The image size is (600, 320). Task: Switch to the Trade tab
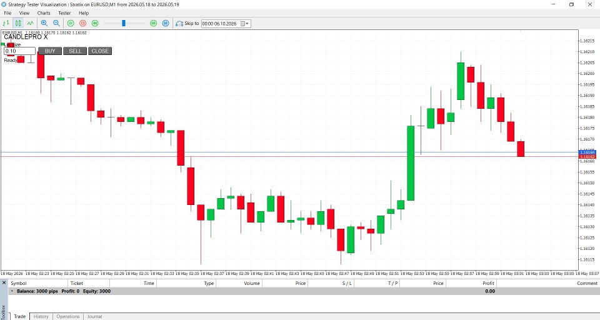tap(19, 316)
